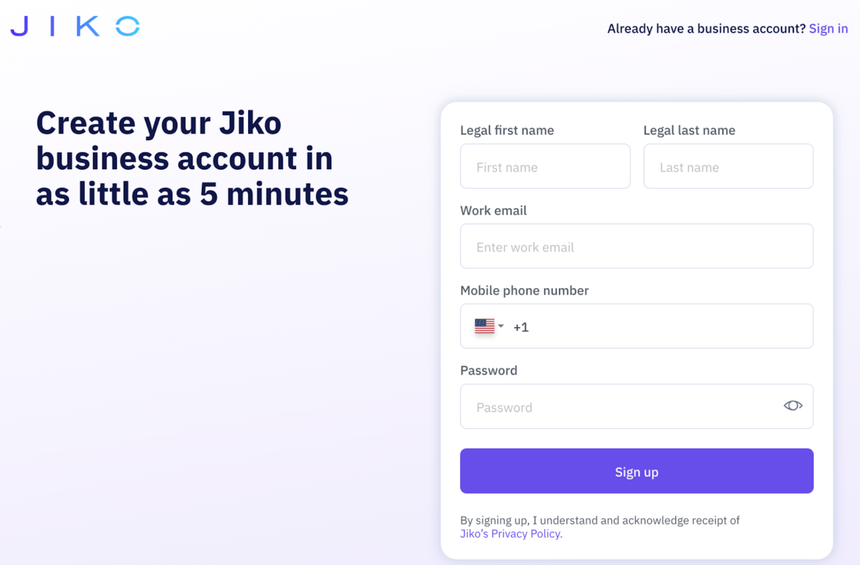Screen dimensions: 860x565
Task: Click the work email input
Action: [636, 247]
